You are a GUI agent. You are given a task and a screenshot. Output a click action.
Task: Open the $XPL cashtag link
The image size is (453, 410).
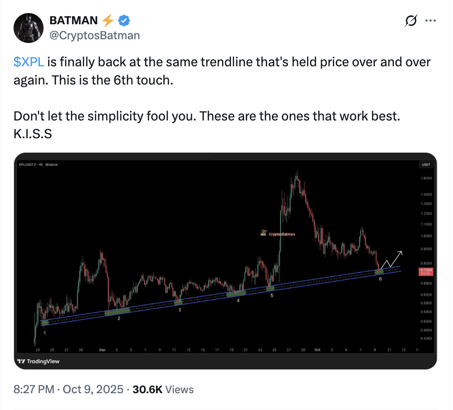29,62
